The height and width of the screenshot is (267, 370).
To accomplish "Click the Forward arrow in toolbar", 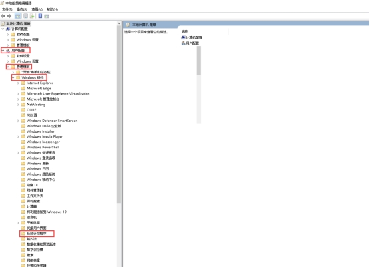I will click(x=9, y=16).
